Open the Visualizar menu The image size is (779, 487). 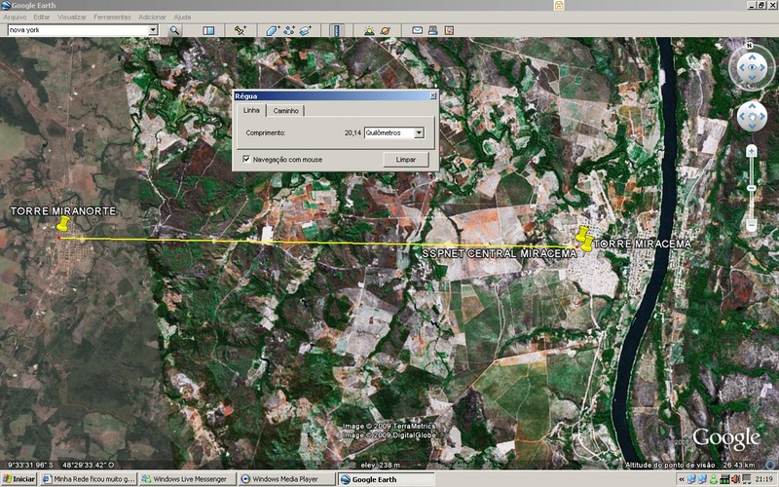(72, 17)
